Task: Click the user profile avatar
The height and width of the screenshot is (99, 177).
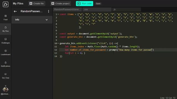Action: point(6,89)
